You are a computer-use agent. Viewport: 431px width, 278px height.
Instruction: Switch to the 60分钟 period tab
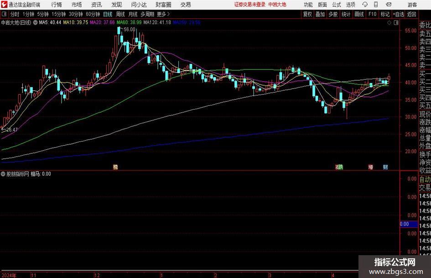pos(93,14)
